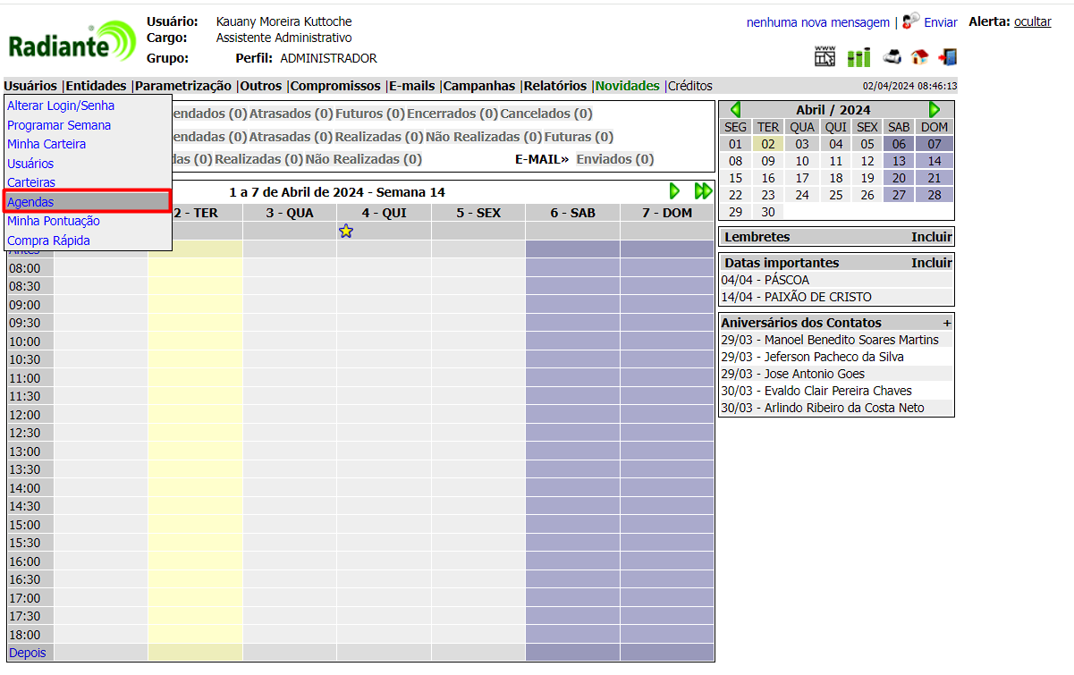Log out using the door exit icon
This screenshot has height=675, width=1074.
pos(947,57)
